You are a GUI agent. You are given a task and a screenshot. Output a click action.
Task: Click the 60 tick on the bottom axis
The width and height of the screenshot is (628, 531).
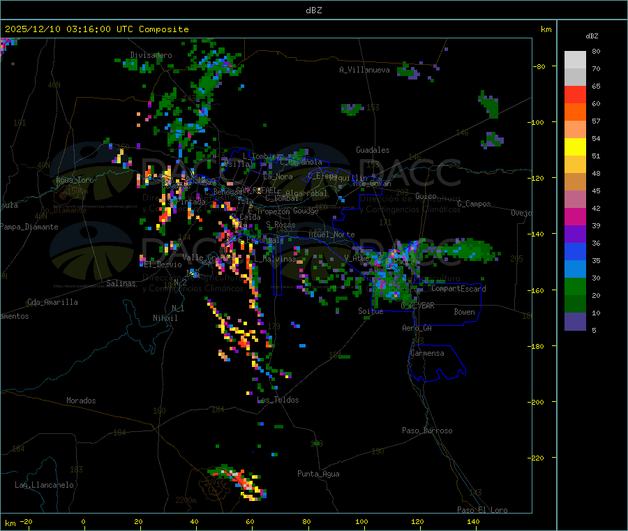[x=250, y=521]
